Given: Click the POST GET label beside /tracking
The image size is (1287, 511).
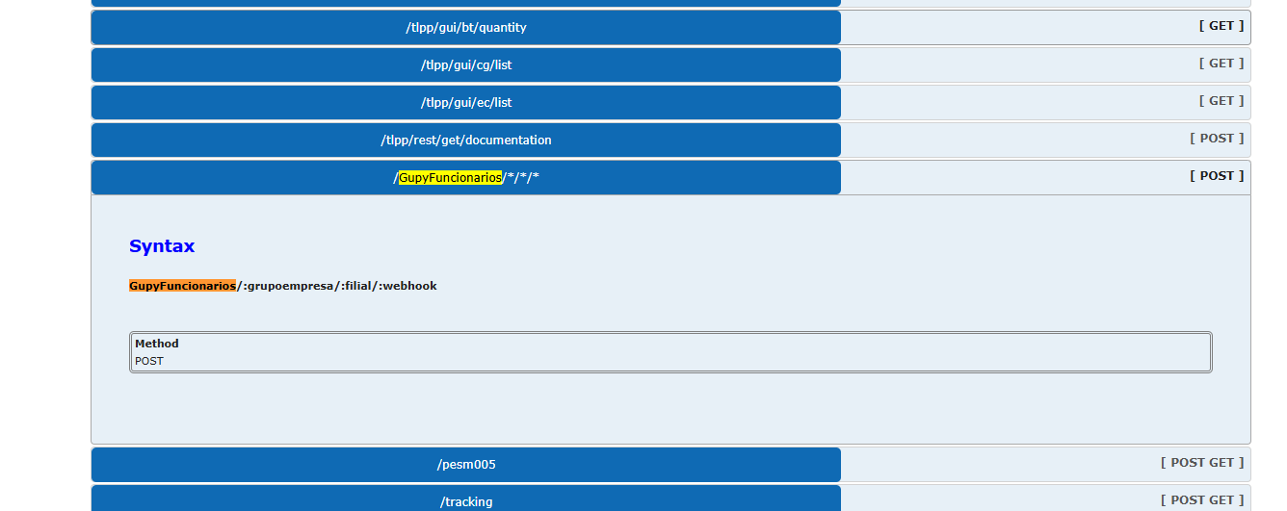Looking at the screenshot, I should coord(1202,500).
